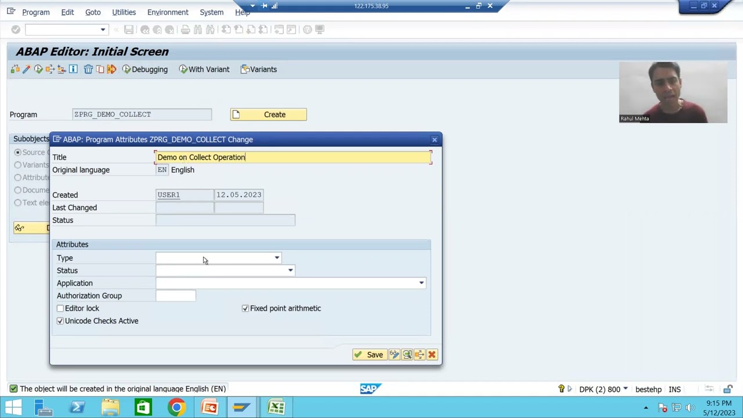Open Environment analysis tree icon
The width and height of the screenshot is (743, 418).
point(62,69)
